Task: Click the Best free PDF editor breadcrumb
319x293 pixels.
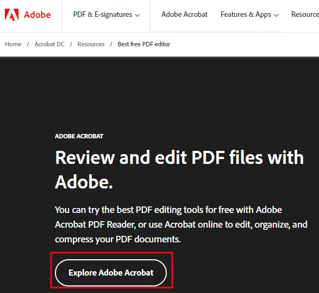Action: tap(144, 44)
